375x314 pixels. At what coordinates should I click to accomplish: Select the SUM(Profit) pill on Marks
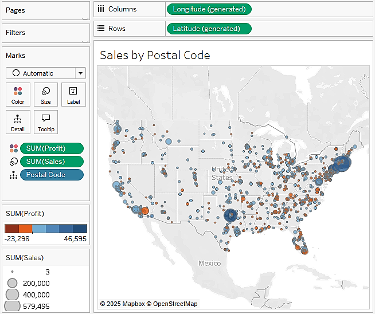coord(52,148)
